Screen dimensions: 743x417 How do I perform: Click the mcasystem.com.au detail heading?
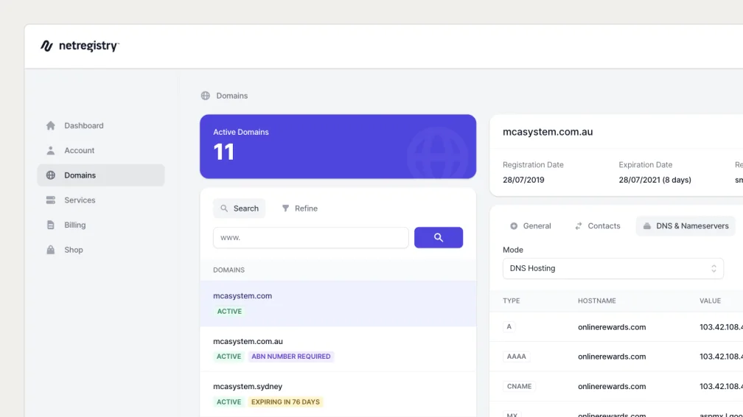tap(548, 132)
